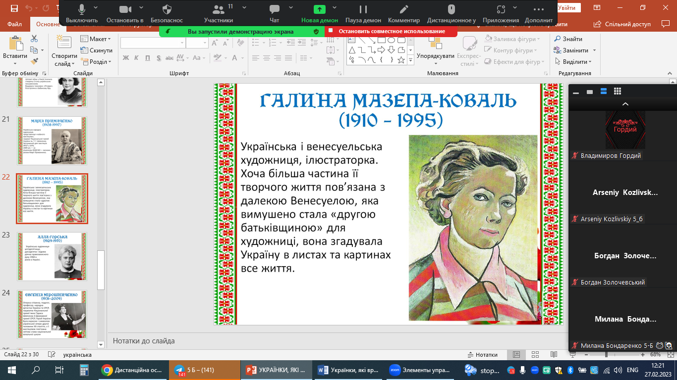Click Спільний доступ share button

623,24
